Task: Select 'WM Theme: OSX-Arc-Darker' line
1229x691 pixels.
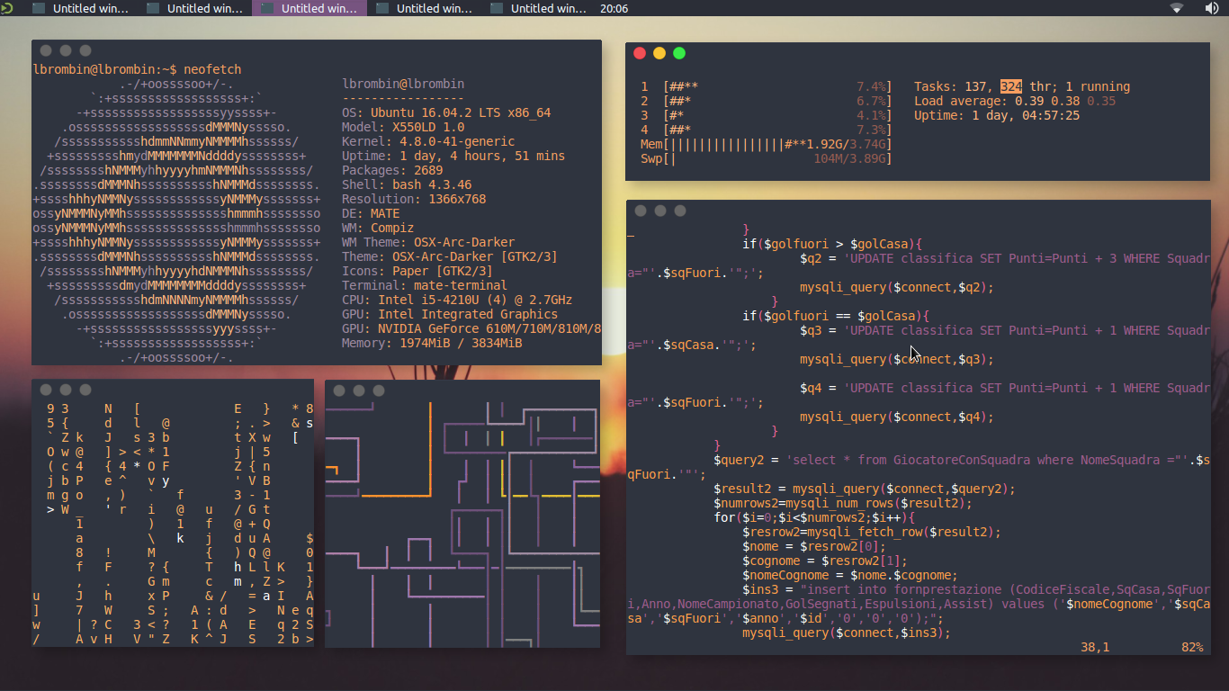Action: coord(428,242)
